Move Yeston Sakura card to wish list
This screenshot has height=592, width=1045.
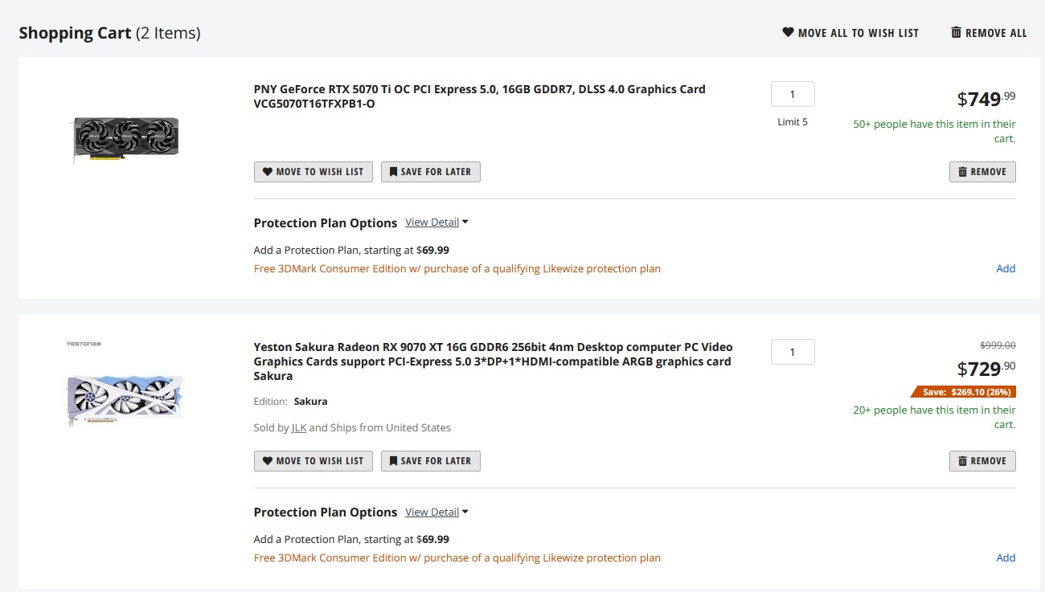click(313, 461)
